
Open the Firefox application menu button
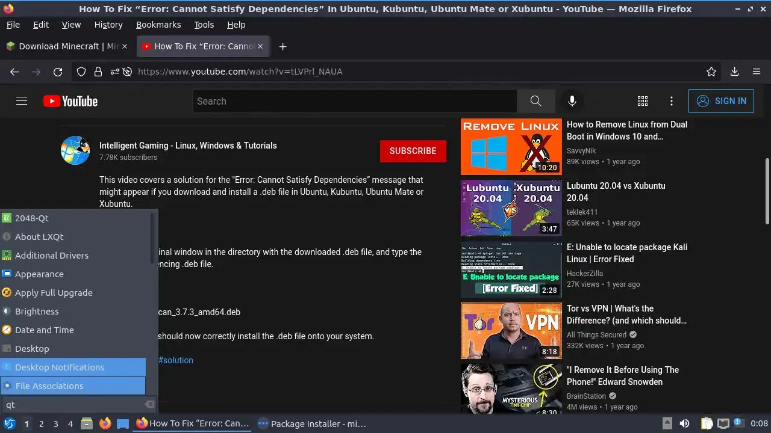click(757, 72)
